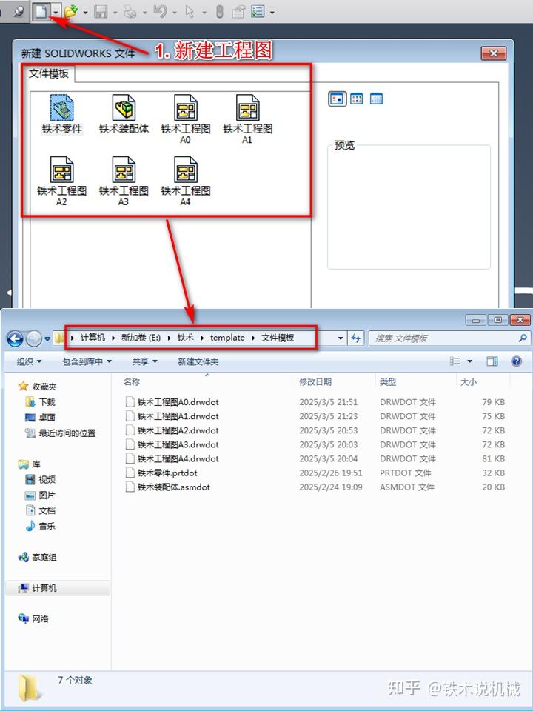Close the 新建 SOLIDWORKS 文件 dialog
This screenshot has height=711, width=533.
(x=493, y=53)
